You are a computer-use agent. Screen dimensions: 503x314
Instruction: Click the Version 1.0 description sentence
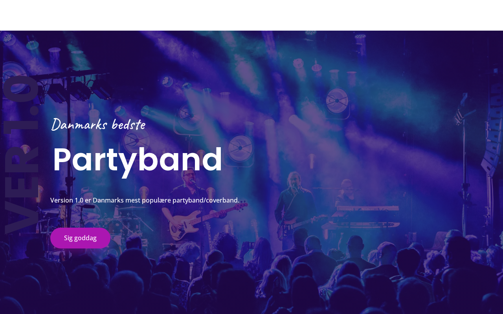(145, 200)
